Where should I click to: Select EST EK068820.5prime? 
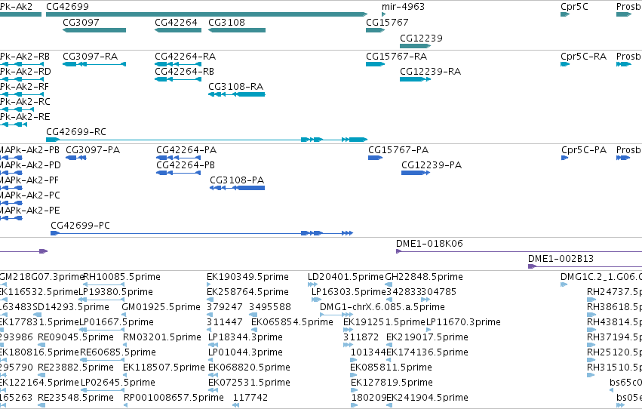(249, 367)
